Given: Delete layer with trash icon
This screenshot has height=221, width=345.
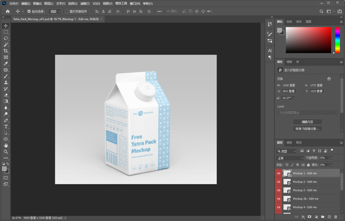Looking at the screenshot, I should click(x=336, y=217).
